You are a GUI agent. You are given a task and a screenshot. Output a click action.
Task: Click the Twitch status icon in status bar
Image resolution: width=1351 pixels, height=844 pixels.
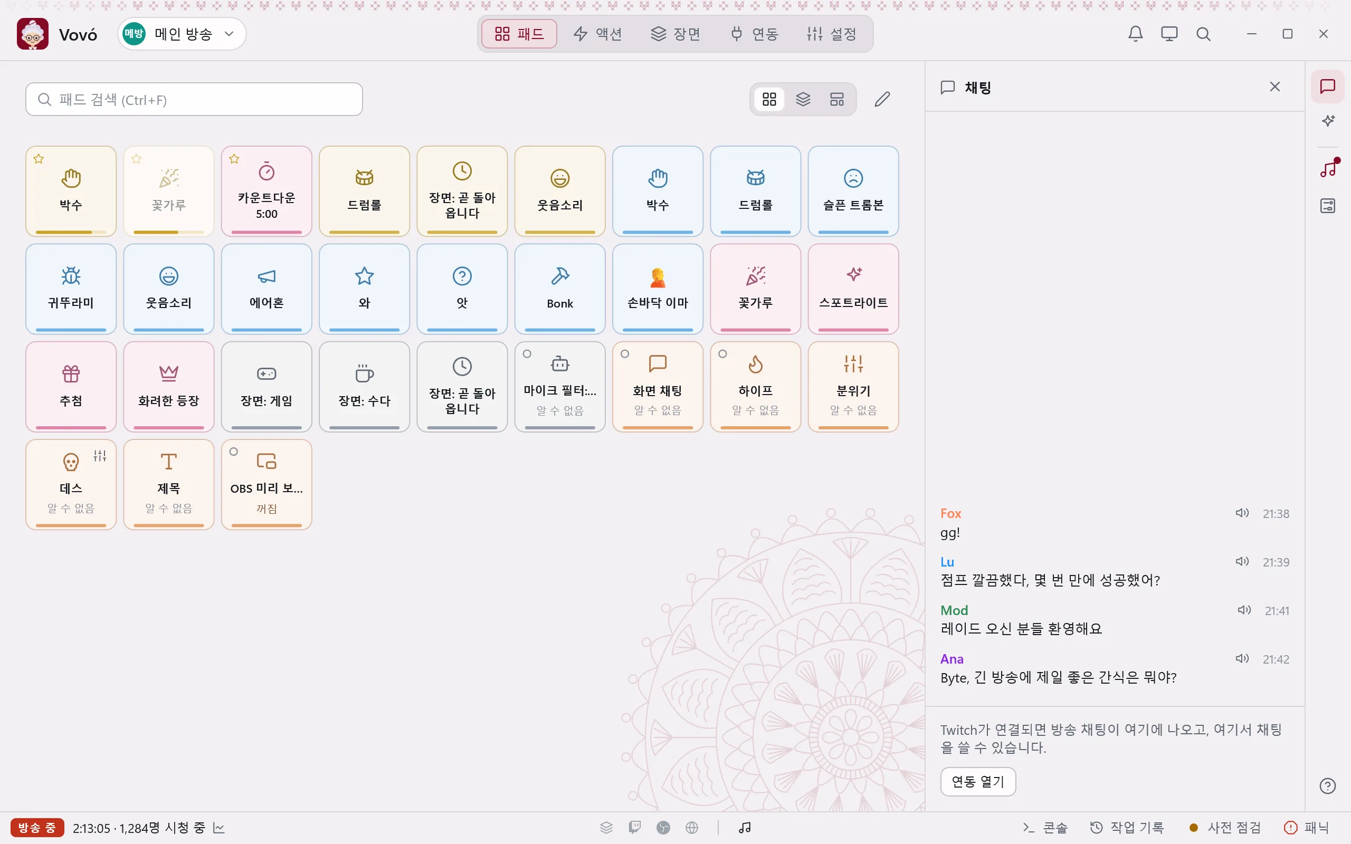[635, 827]
